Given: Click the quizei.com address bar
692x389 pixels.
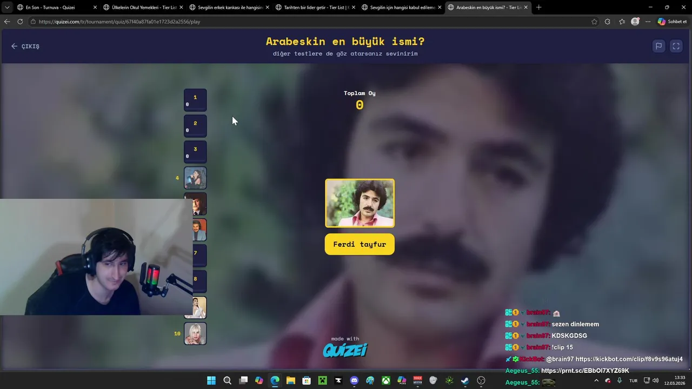Looking at the screenshot, I should click(x=308, y=22).
